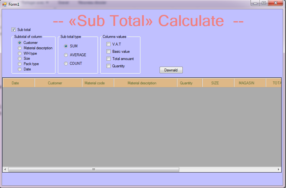Click the Material code column header

tap(95, 83)
